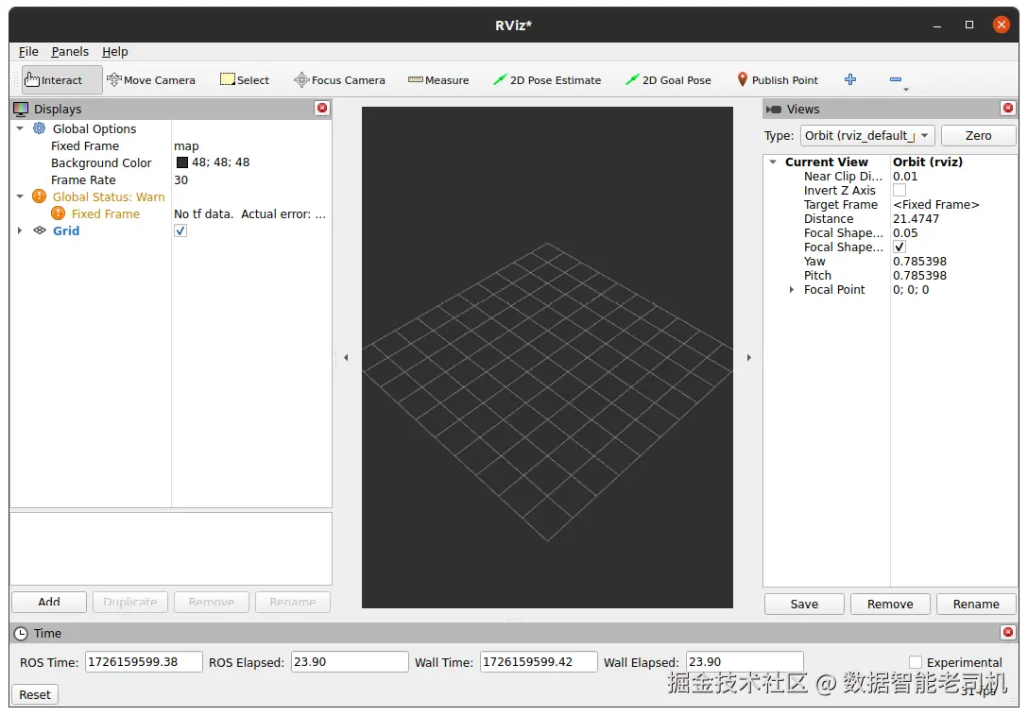Image resolution: width=1028 pixels, height=716 pixels.
Task: Click the Pitch row value
Action: coord(920,276)
